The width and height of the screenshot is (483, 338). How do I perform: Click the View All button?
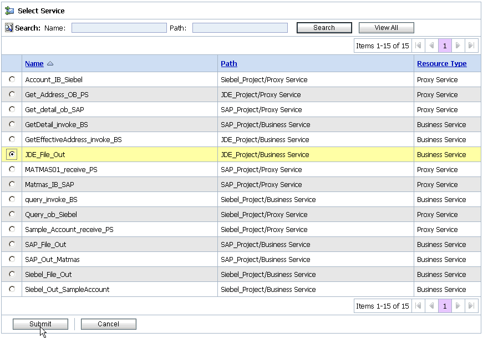(386, 27)
